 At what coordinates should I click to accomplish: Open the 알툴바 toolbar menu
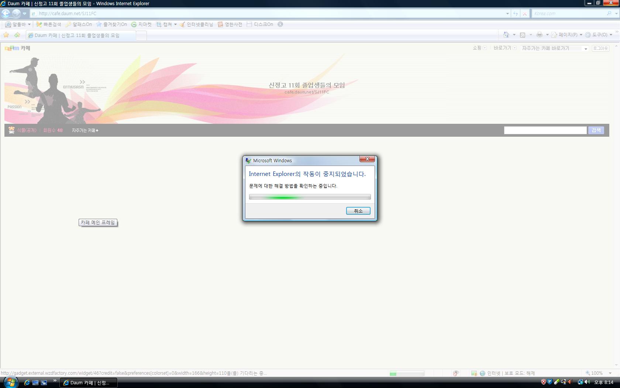point(18,24)
